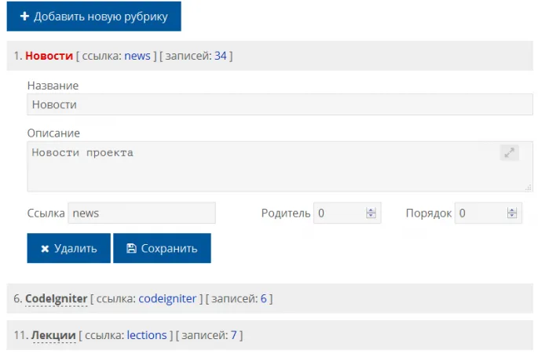Decrease the Порядок value with down arrow
Screen dimensions: 538x354
click(512, 216)
